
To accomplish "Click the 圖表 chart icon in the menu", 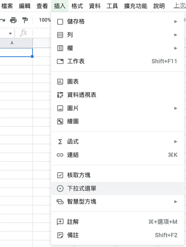I will tap(60, 81).
